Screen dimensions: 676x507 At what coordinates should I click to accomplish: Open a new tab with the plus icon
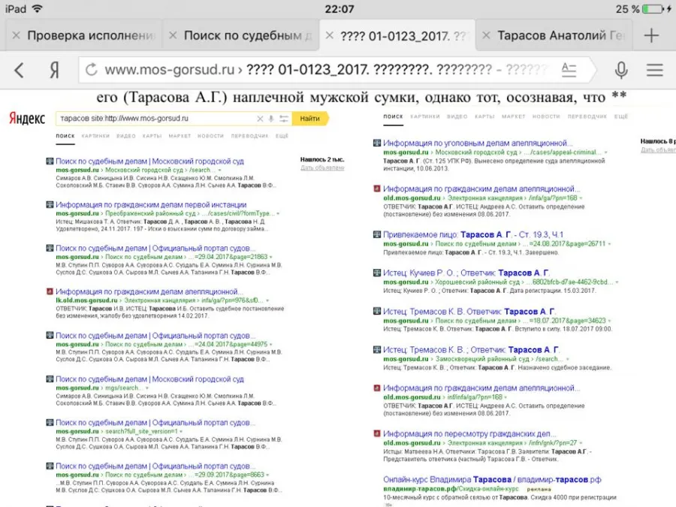click(651, 35)
